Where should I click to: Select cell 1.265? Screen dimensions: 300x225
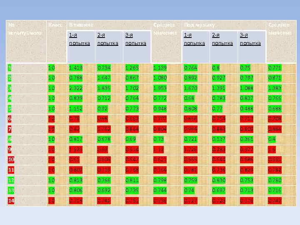click(132, 68)
